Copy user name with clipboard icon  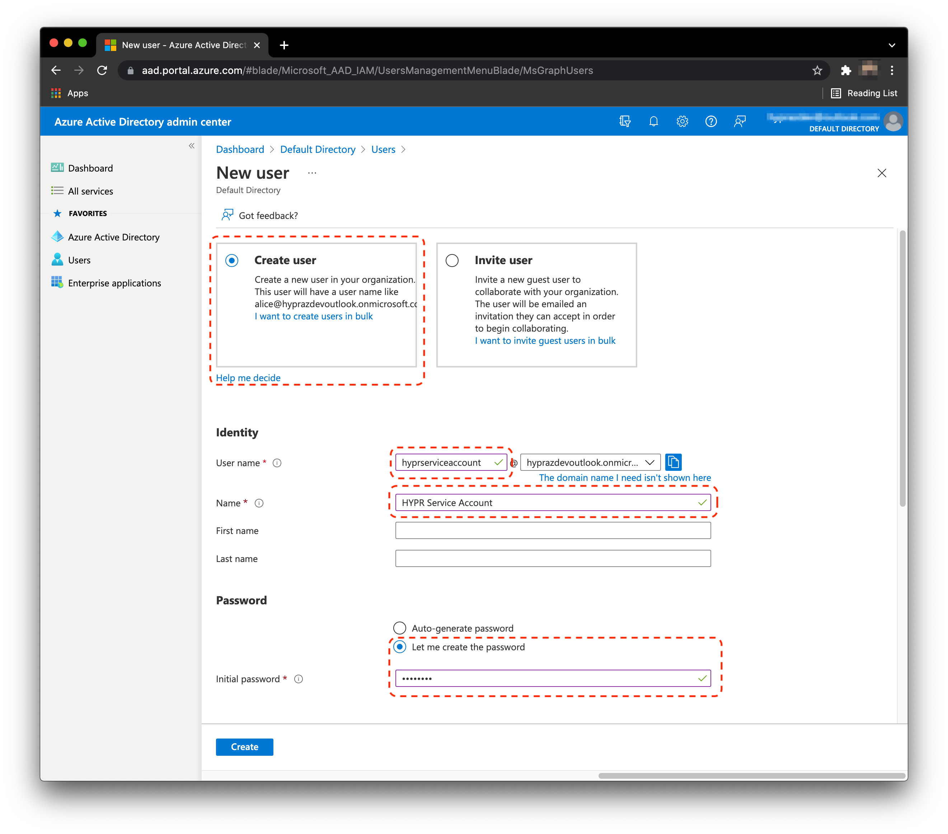tap(673, 462)
